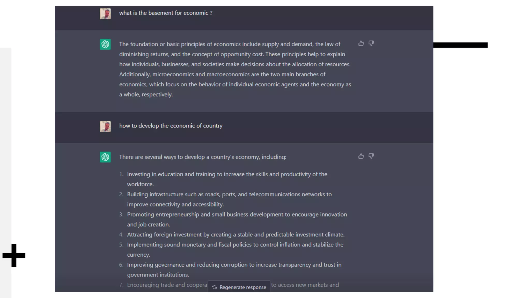Click list item 4 about attracting foreign investment
Screen dimensions: 530x298
pyautogui.click(x=235, y=235)
